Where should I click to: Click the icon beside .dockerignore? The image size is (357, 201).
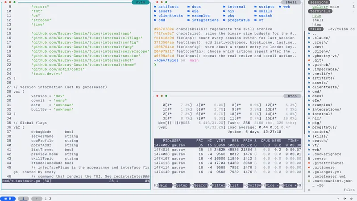pyautogui.click(x=309, y=154)
